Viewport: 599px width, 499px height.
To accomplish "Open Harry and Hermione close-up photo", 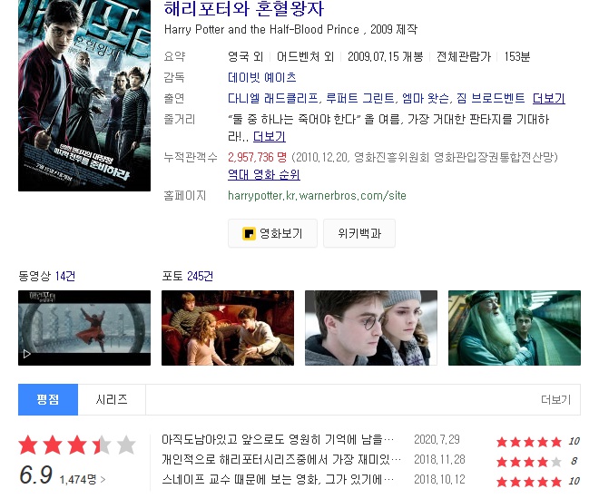I will tap(371, 328).
